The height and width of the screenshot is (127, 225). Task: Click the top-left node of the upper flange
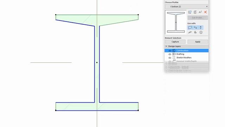(56, 15)
